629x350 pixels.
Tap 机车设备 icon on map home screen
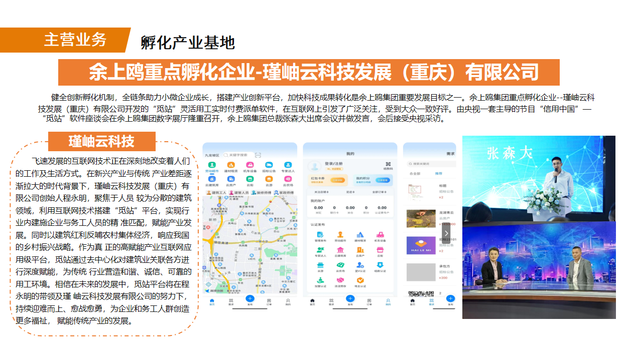point(250,165)
